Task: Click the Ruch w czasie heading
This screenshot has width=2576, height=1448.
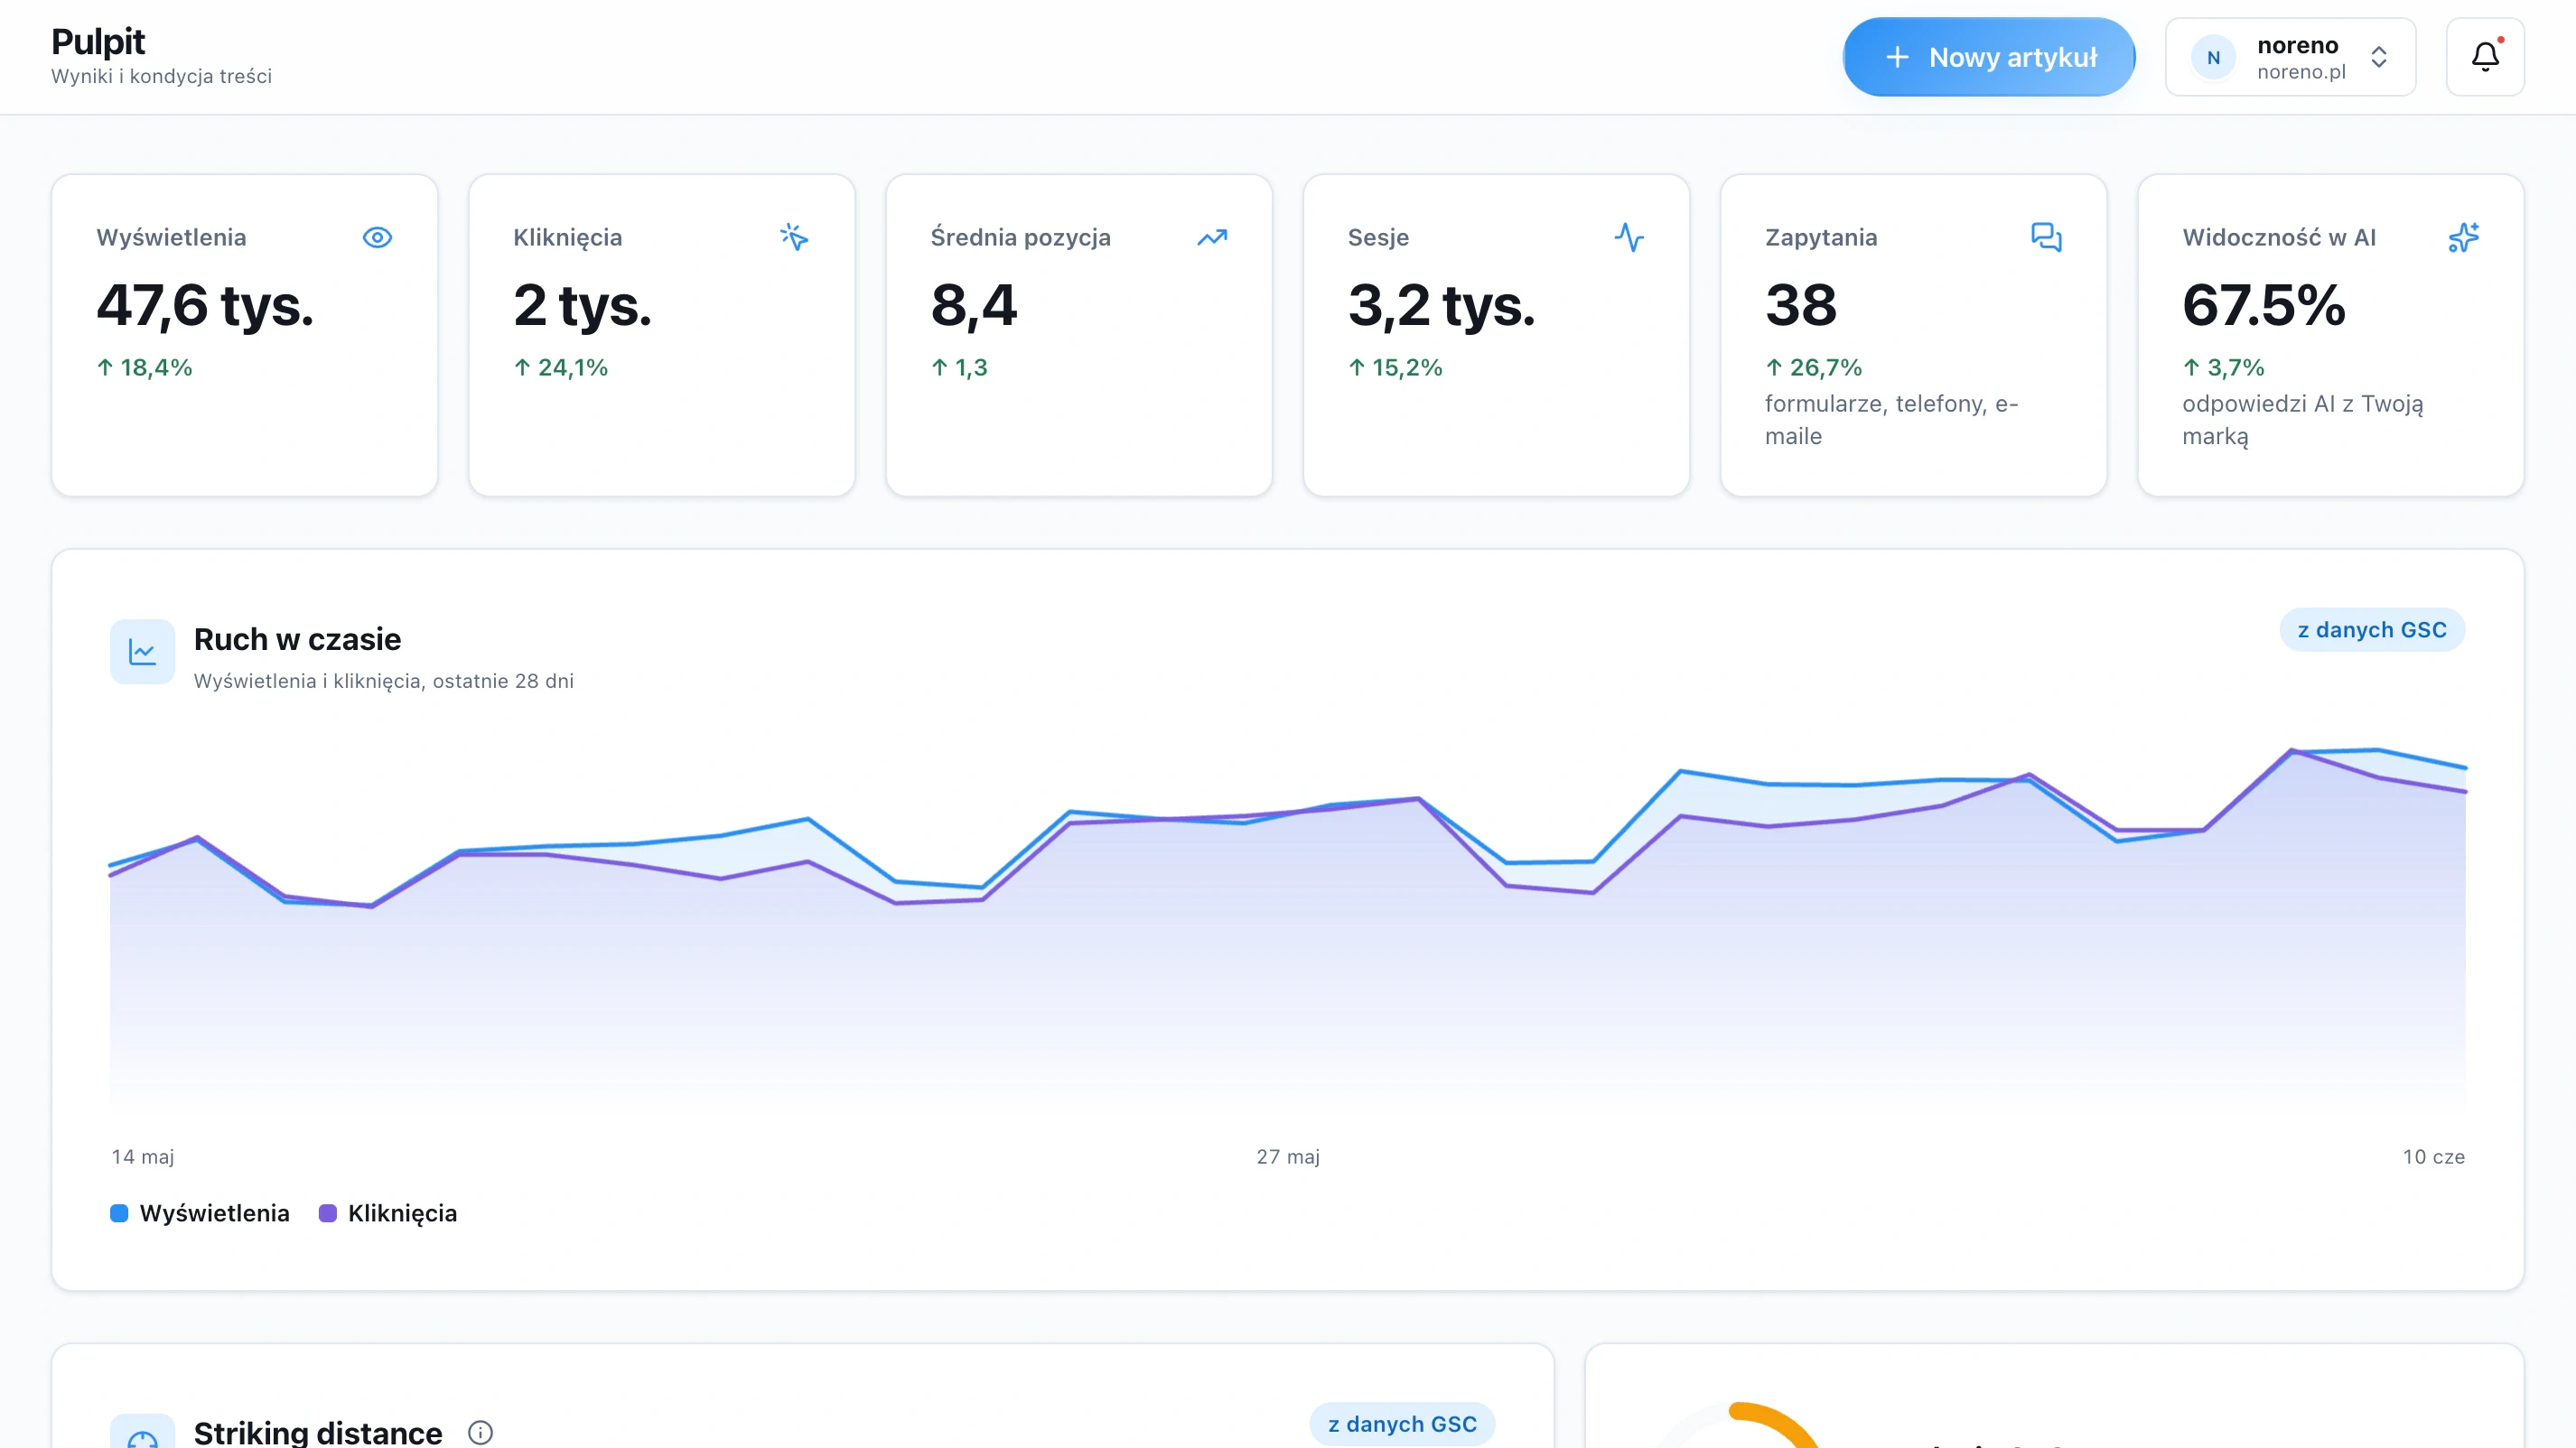Action: click(x=297, y=638)
